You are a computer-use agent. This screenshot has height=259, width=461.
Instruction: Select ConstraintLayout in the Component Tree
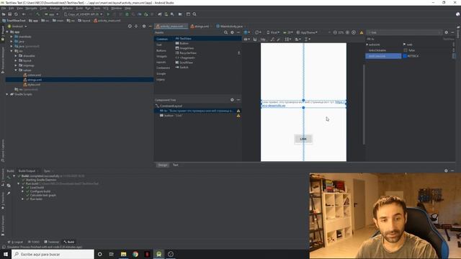point(169,106)
